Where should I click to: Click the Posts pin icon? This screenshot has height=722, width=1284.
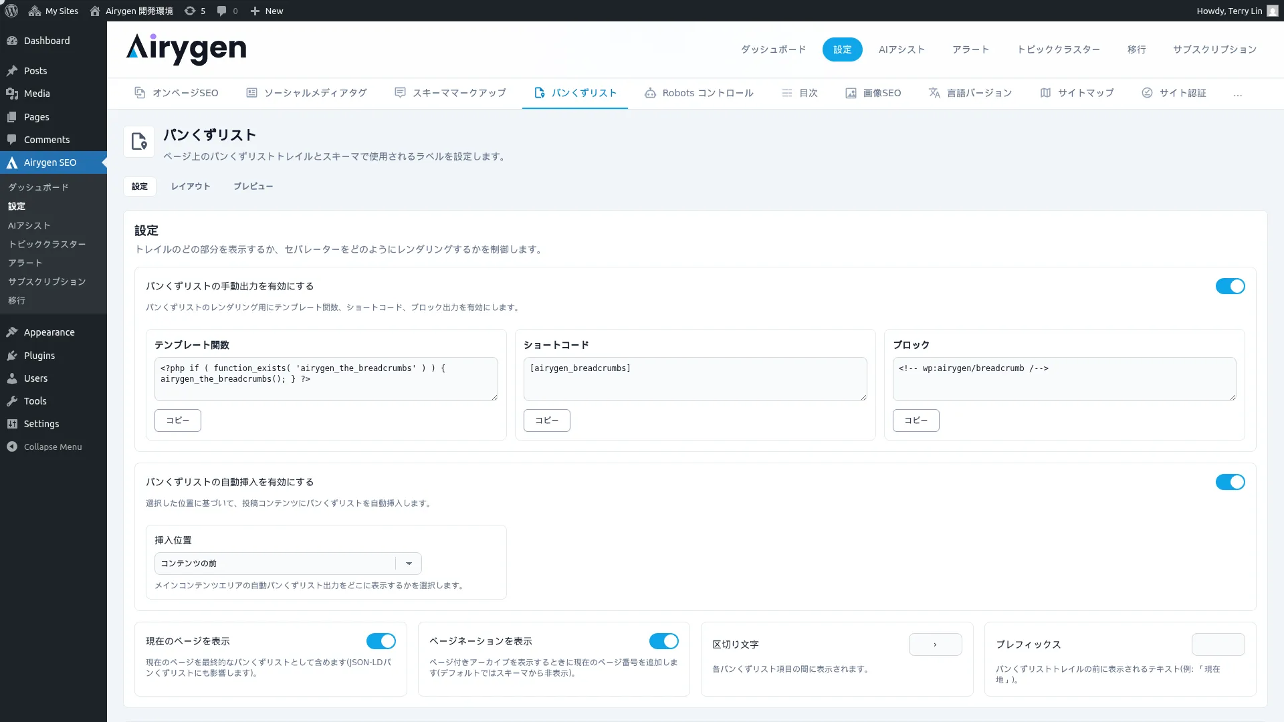pyautogui.click(x=12, y=71)
